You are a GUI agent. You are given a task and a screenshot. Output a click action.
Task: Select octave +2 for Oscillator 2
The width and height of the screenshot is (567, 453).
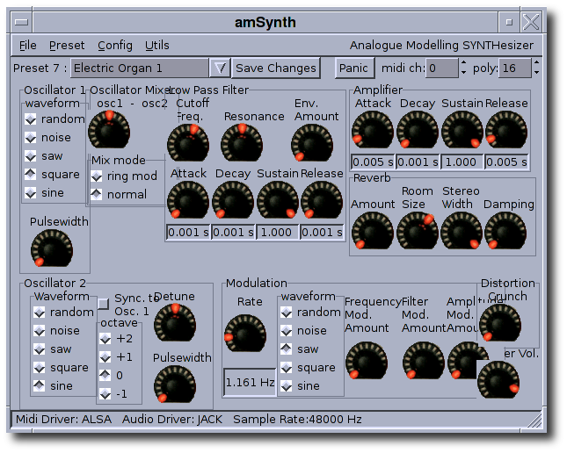click(x=116, y=339)
